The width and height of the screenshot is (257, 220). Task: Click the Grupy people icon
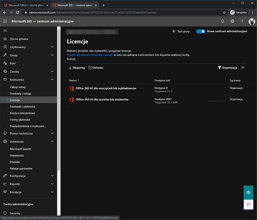click(5, 55)
